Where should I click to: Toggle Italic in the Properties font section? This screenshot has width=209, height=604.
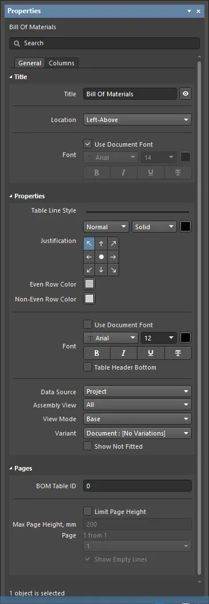[x=124, y=353]
